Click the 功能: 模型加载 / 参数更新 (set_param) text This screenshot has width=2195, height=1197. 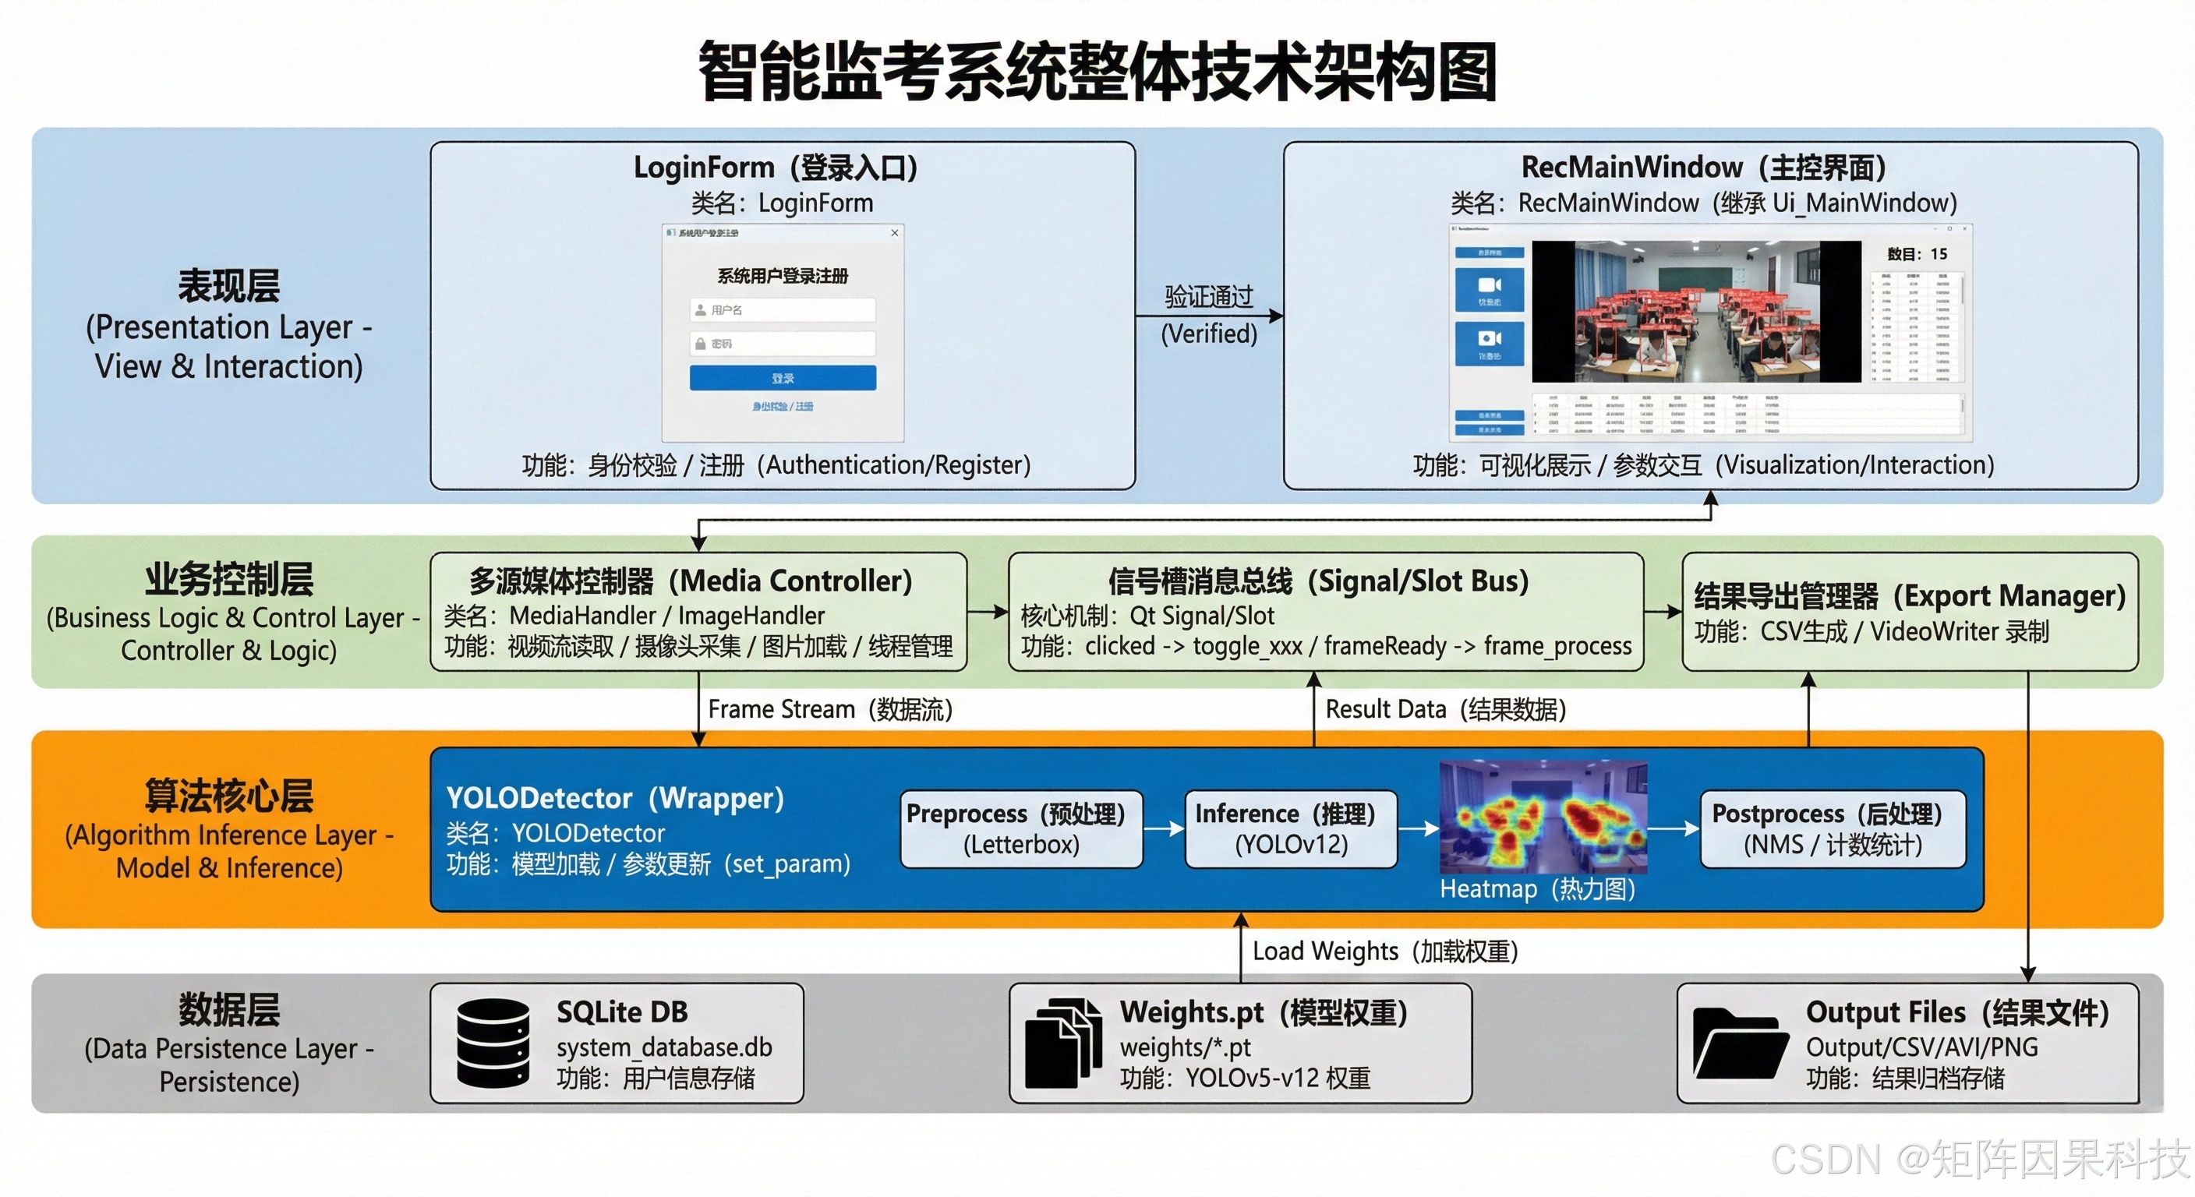649,864
